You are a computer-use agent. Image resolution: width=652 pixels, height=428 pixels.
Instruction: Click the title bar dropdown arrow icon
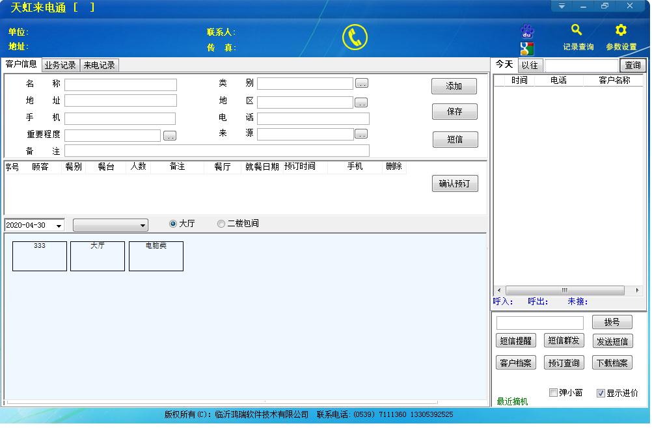coord(562,6)
